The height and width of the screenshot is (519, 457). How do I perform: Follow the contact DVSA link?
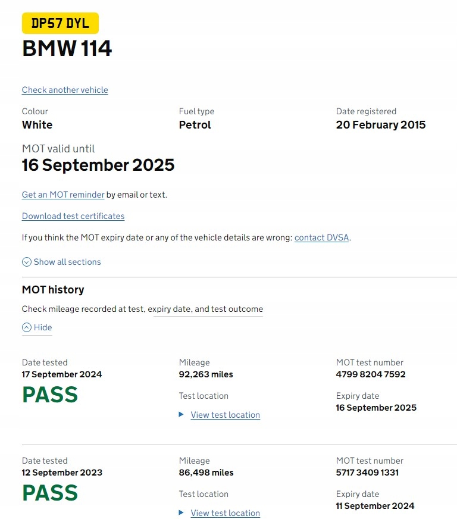pos(321,237)
